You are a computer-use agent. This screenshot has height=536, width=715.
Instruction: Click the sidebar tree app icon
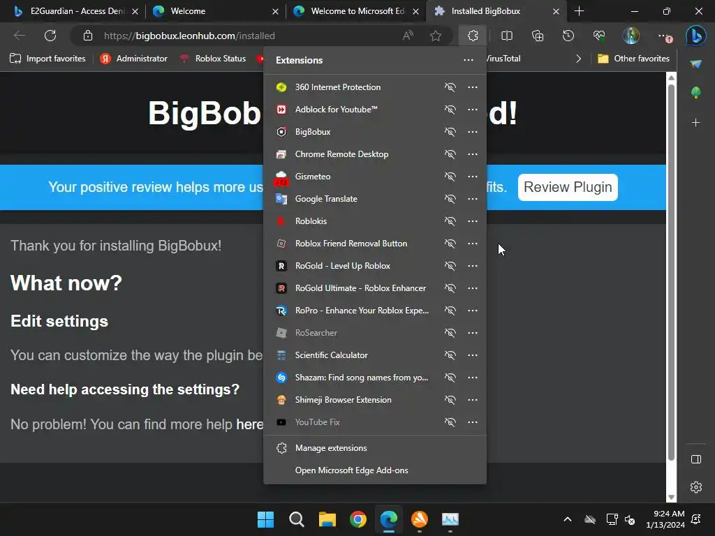(696, 93)
